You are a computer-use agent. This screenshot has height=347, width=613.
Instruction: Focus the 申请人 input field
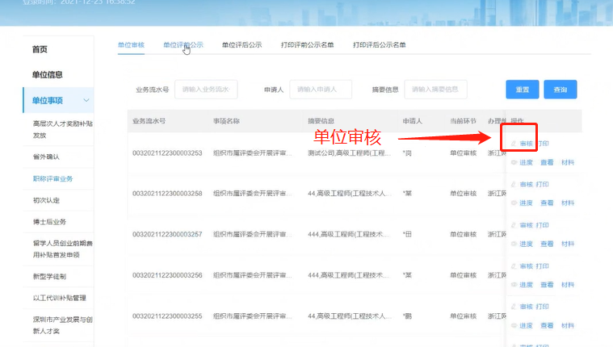323,89
